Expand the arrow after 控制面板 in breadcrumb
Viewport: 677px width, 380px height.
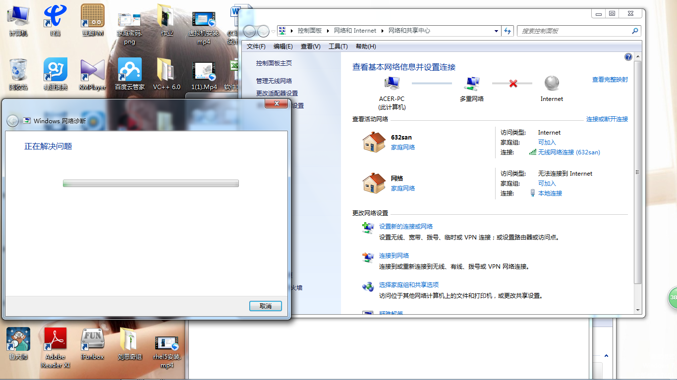tap(328, 31)
